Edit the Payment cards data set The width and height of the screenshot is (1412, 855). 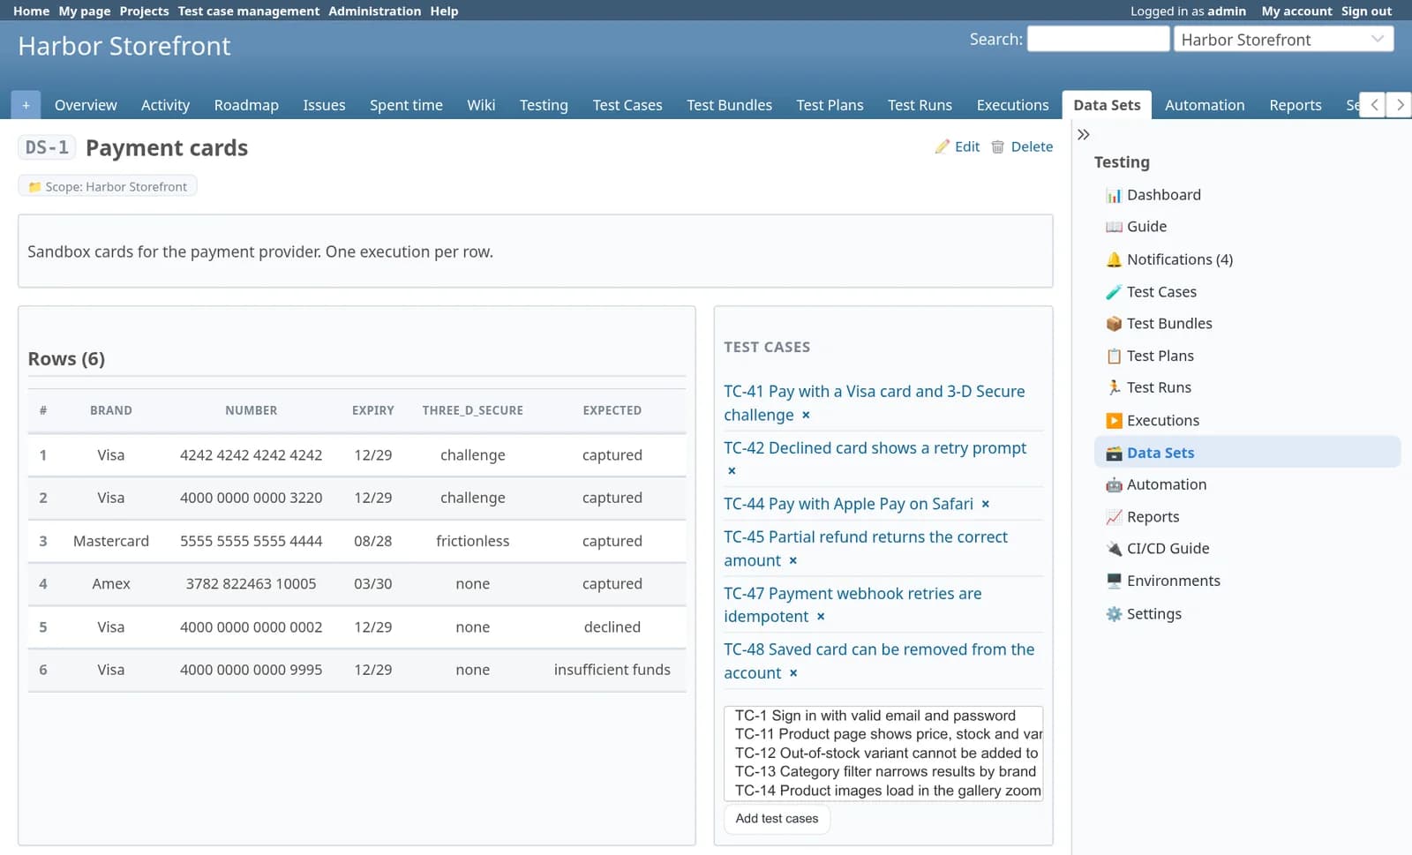[x=958, y=146]
